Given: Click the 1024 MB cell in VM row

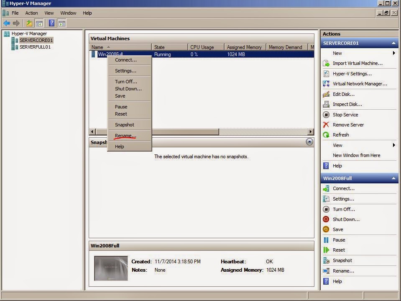Looking at the screenshot, I should click(236, 54).
